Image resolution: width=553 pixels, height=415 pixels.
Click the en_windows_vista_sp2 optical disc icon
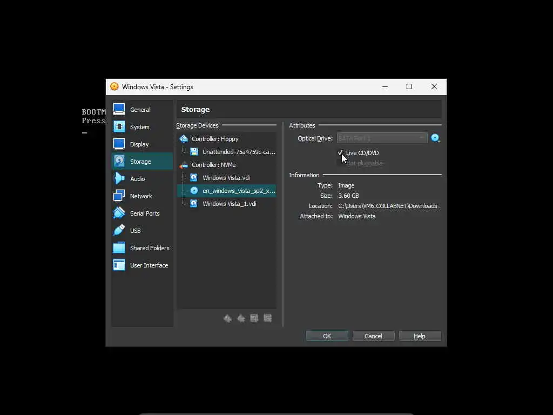coord(194,191)
